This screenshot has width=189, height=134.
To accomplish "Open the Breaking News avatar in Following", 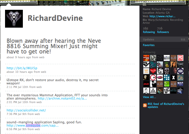I will [146, 58].
